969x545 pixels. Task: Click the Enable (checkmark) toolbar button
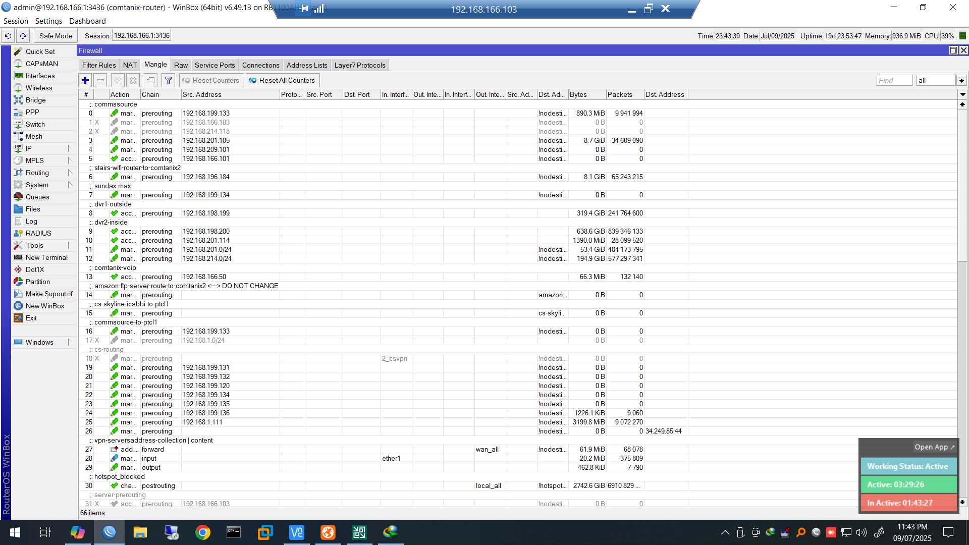[118, 80]
